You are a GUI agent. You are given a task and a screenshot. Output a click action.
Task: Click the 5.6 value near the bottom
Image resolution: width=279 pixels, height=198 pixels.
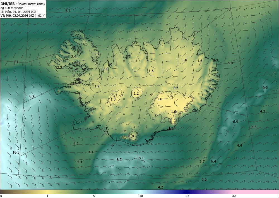(204, 180)
